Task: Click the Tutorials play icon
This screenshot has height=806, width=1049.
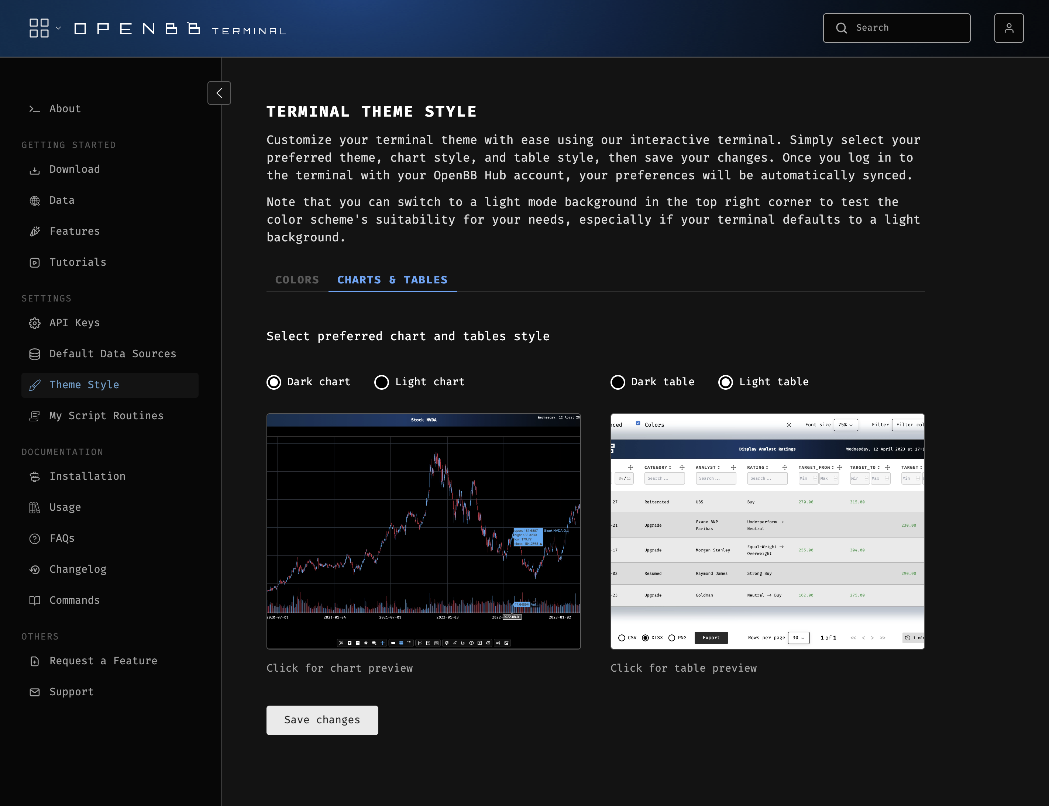Action: pyautogui.click(x=35, y=262)
